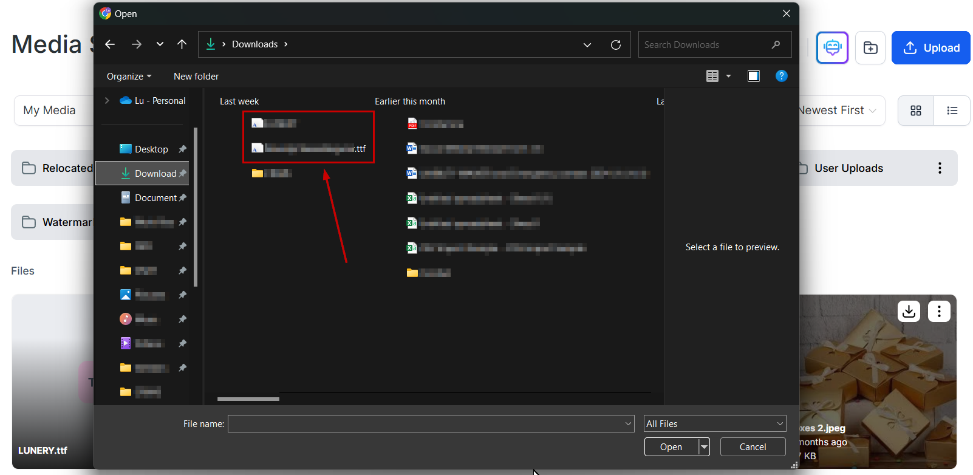
Task: Open the folder under Earlier this month
Action: [x=429, y=272]
